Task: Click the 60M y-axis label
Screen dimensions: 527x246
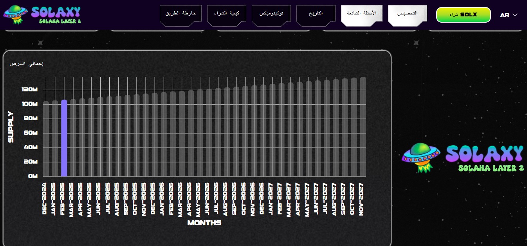Action: (x=31, y=133)
